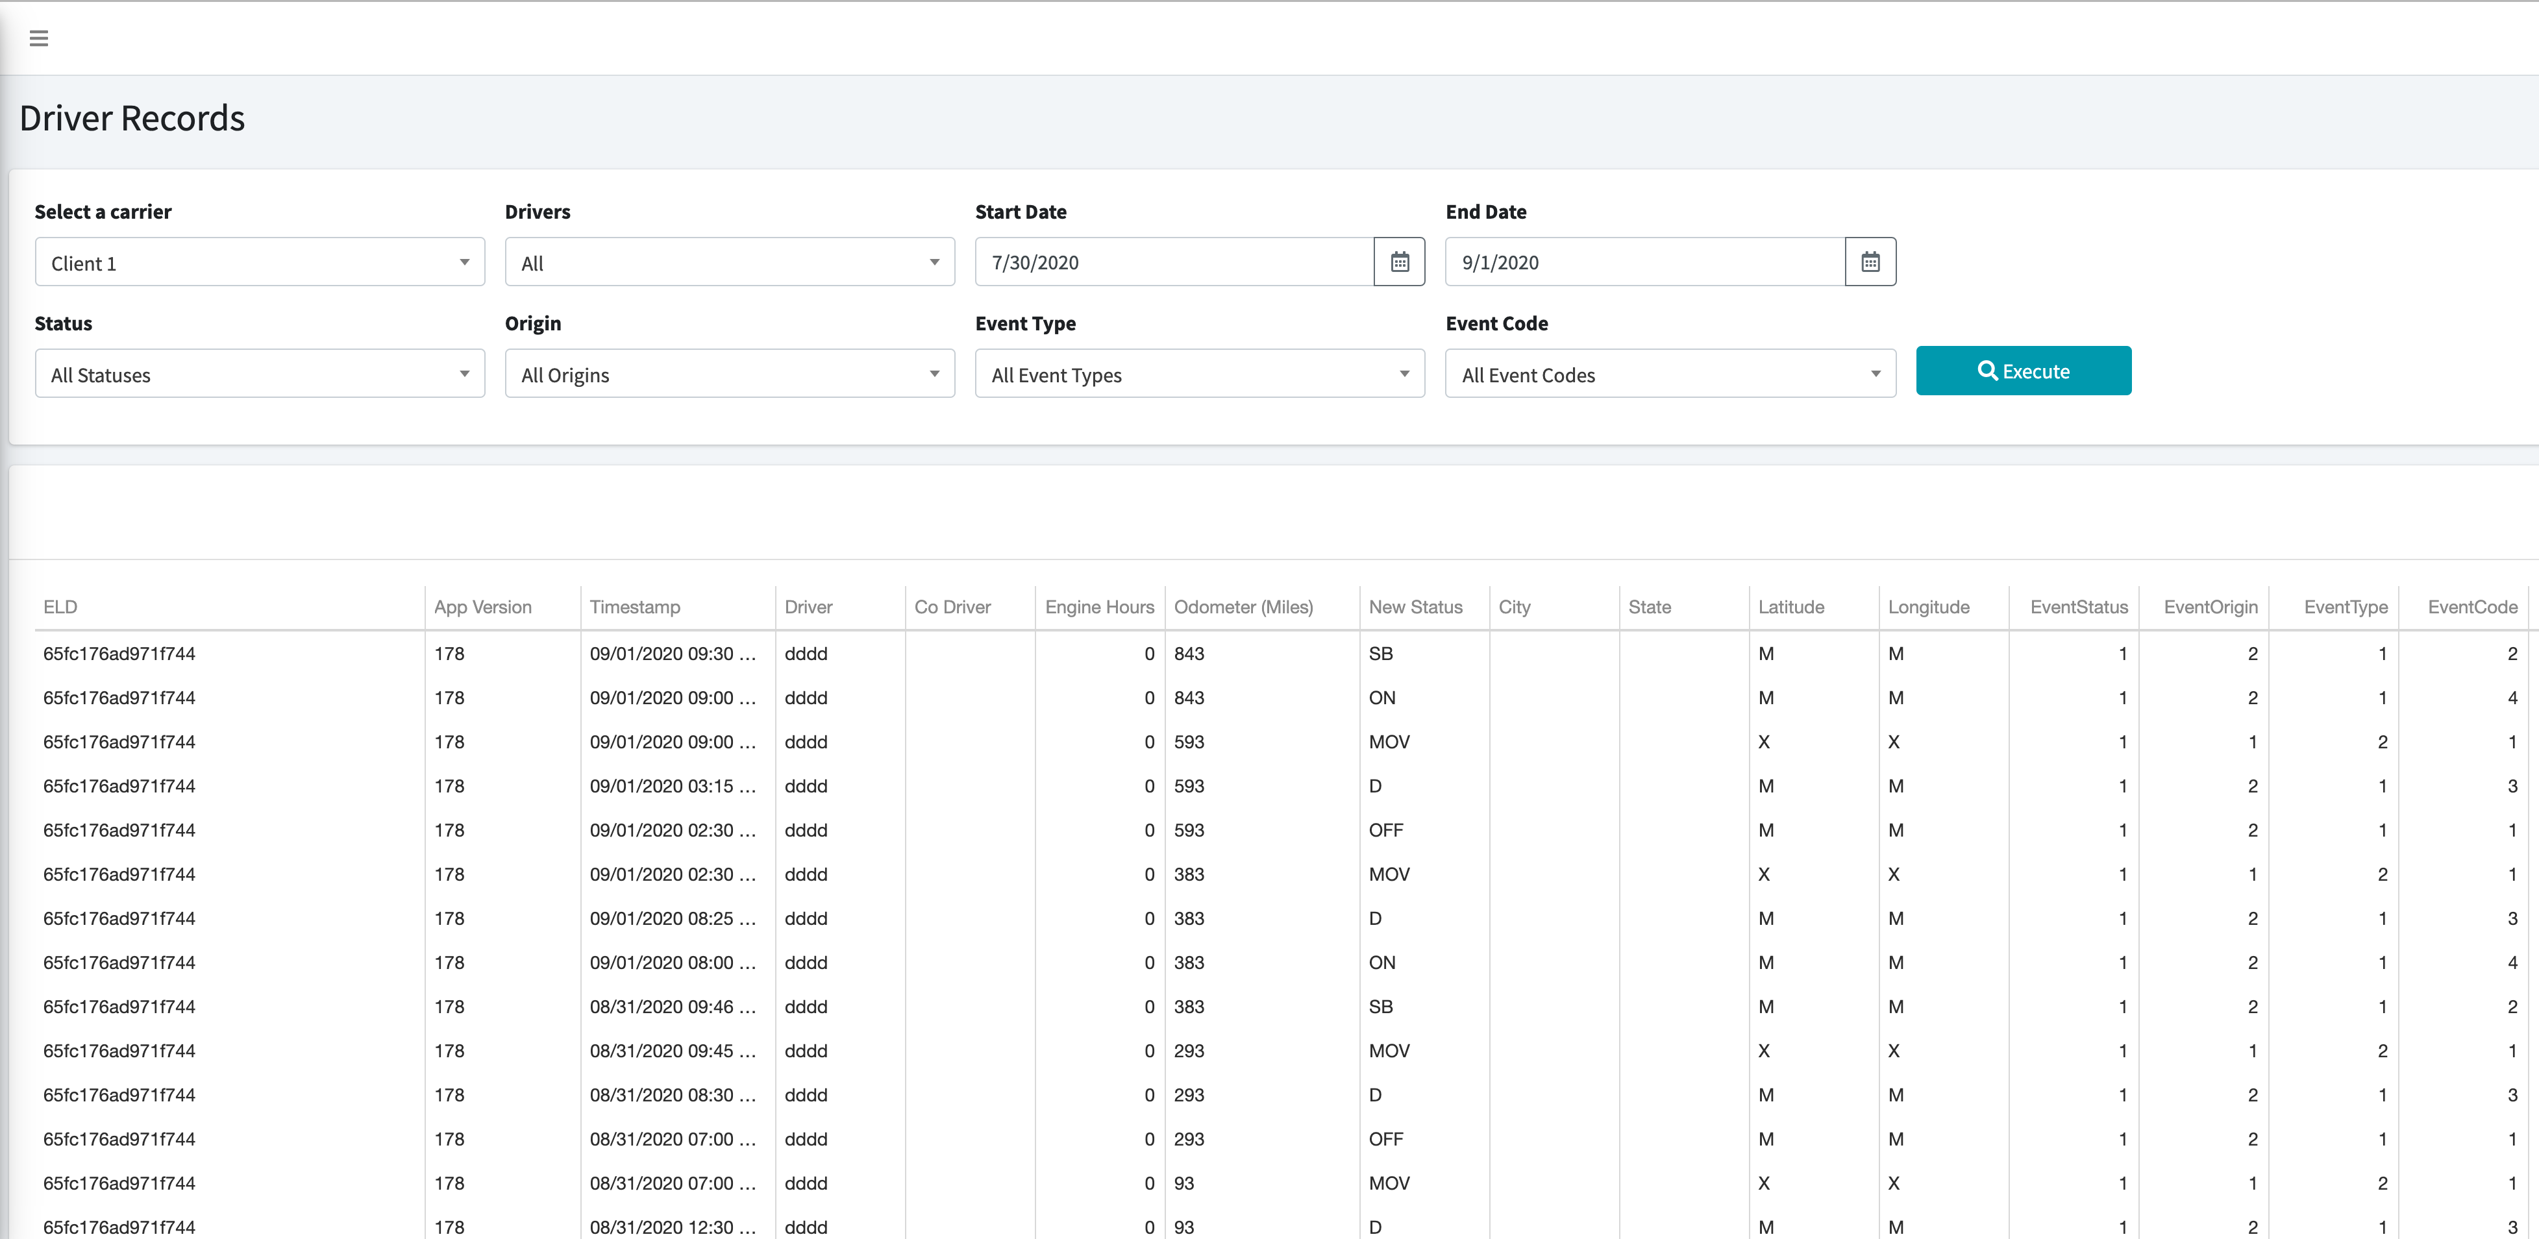The height and width of the screenshot is (1239, 2539).
Task: Expand the Drivers dropdown showing All
Action: click(x=730, y=262)
